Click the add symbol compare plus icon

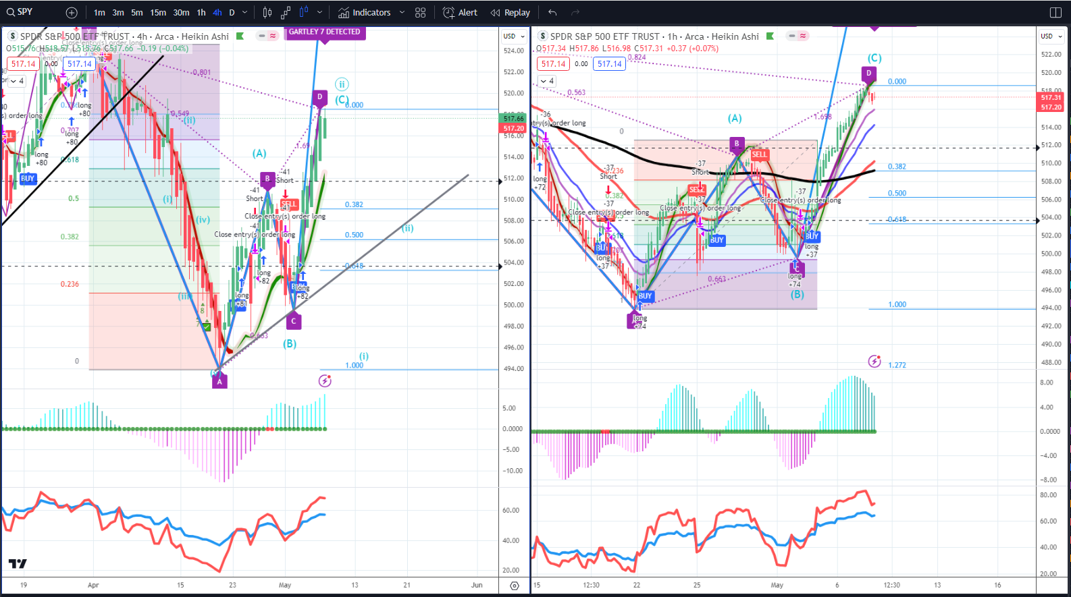(72, 12)
